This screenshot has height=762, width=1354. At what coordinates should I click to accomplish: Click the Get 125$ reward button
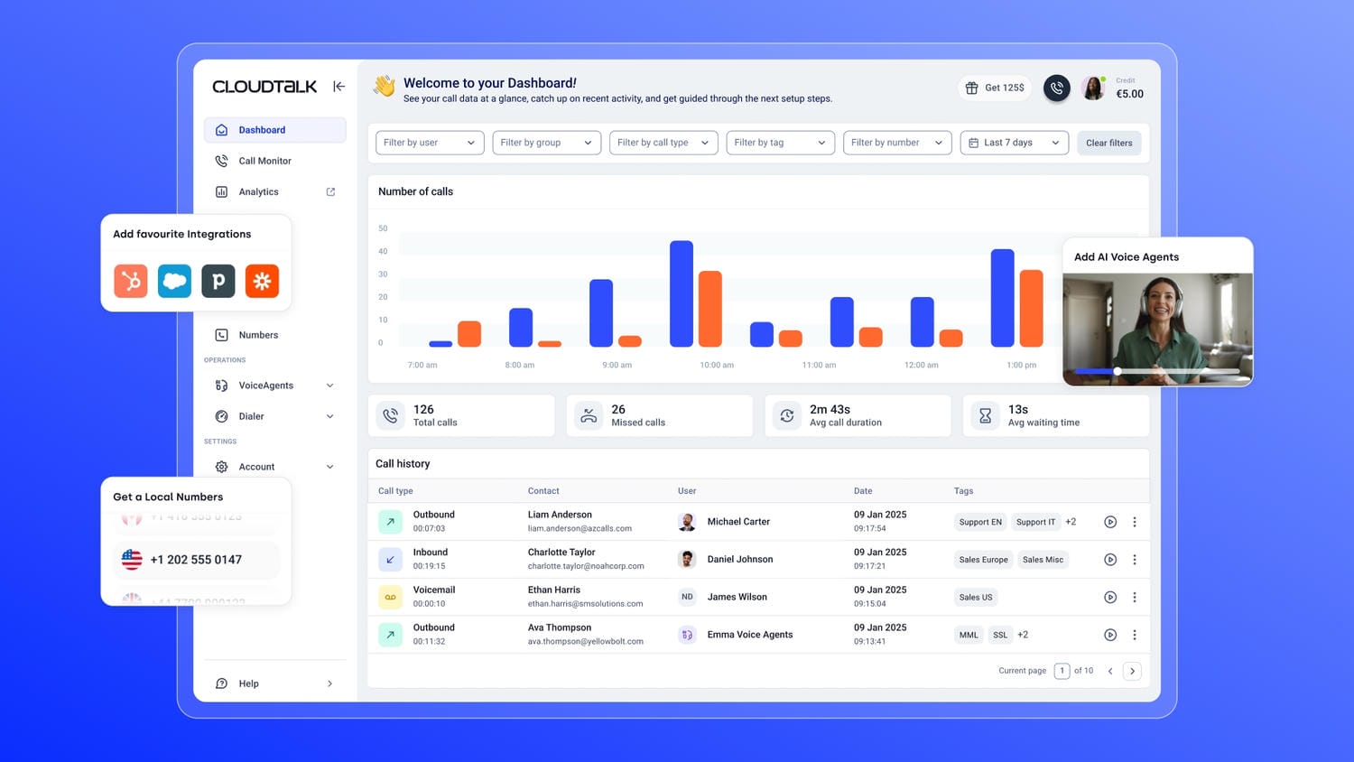(x=994, y=88)
